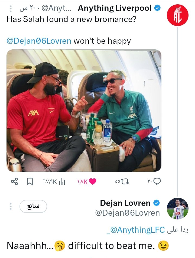
Task: Open Dejan Lovren's profile avatar
Action: coord(177,209)
